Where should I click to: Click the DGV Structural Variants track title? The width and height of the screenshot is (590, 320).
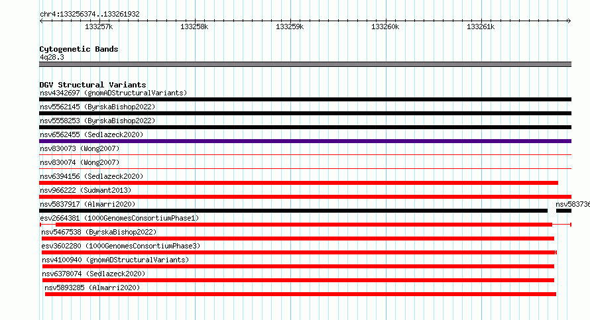pos(93,85)
